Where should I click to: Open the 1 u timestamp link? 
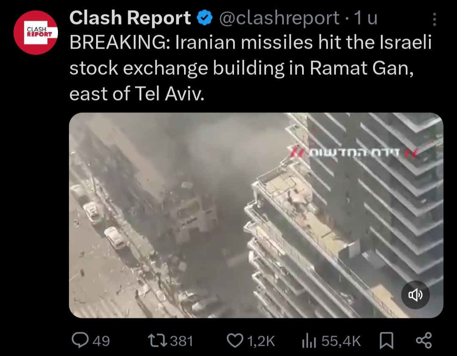click(x=366, y=18)
